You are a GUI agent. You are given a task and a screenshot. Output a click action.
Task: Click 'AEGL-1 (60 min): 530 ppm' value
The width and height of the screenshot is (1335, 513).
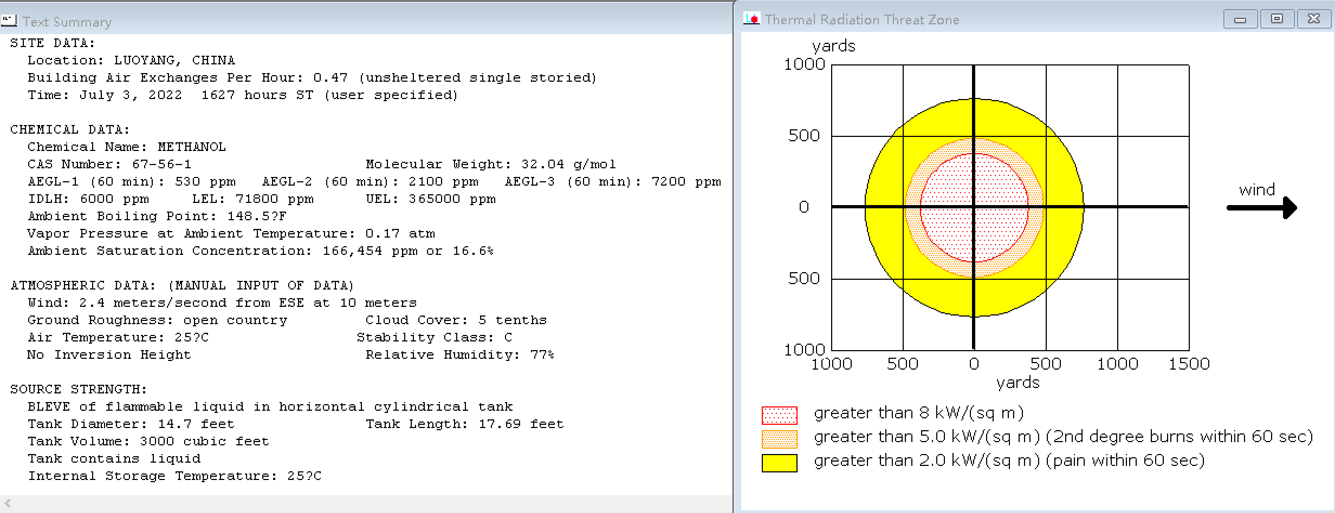click(x=132, y=181)
